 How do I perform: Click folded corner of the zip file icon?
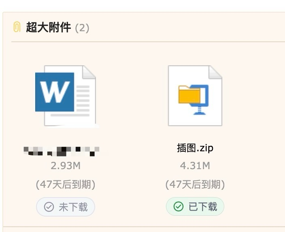tap(215, 72)
